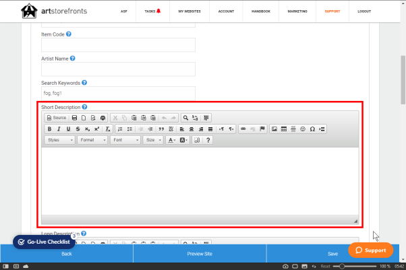Toggle Underline formatting

68,129
